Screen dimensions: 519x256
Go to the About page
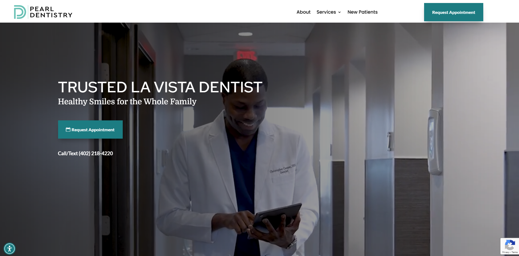point(304,12)
